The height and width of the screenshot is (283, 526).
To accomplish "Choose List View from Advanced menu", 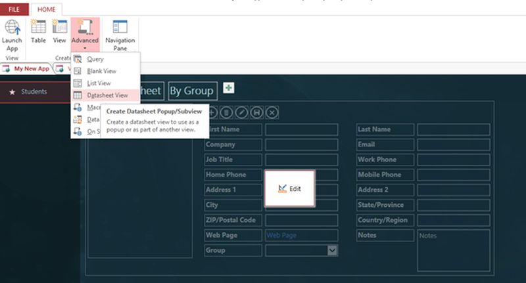I will point(105,83).
